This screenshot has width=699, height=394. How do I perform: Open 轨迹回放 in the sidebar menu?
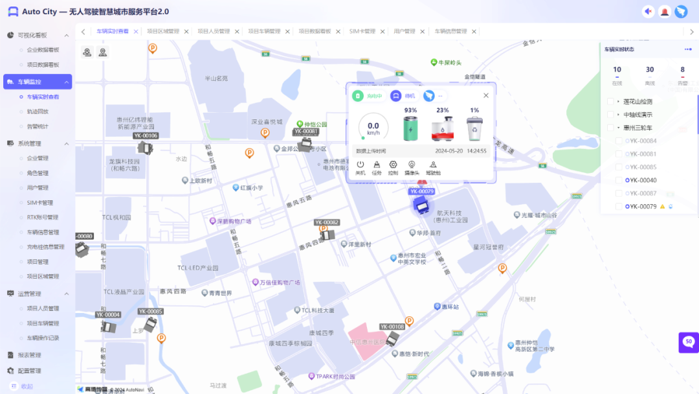(x=38, y=111)
